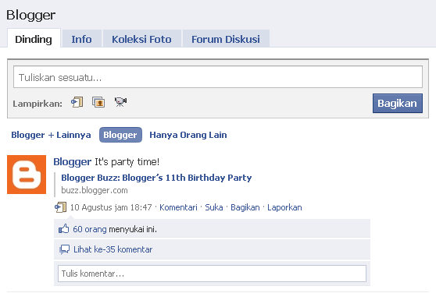Image resolution: width=436 pixels, height=293 pixels.
Task: Click the 10 Agustus jam 18:47 timestamp
Action: (x=111, y=207)
